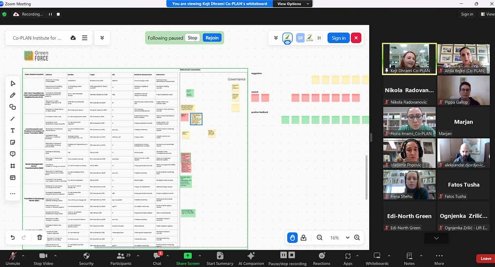Open the whiteboard hamburger menu
Screen dimensions: 495x267
[85, 38]
